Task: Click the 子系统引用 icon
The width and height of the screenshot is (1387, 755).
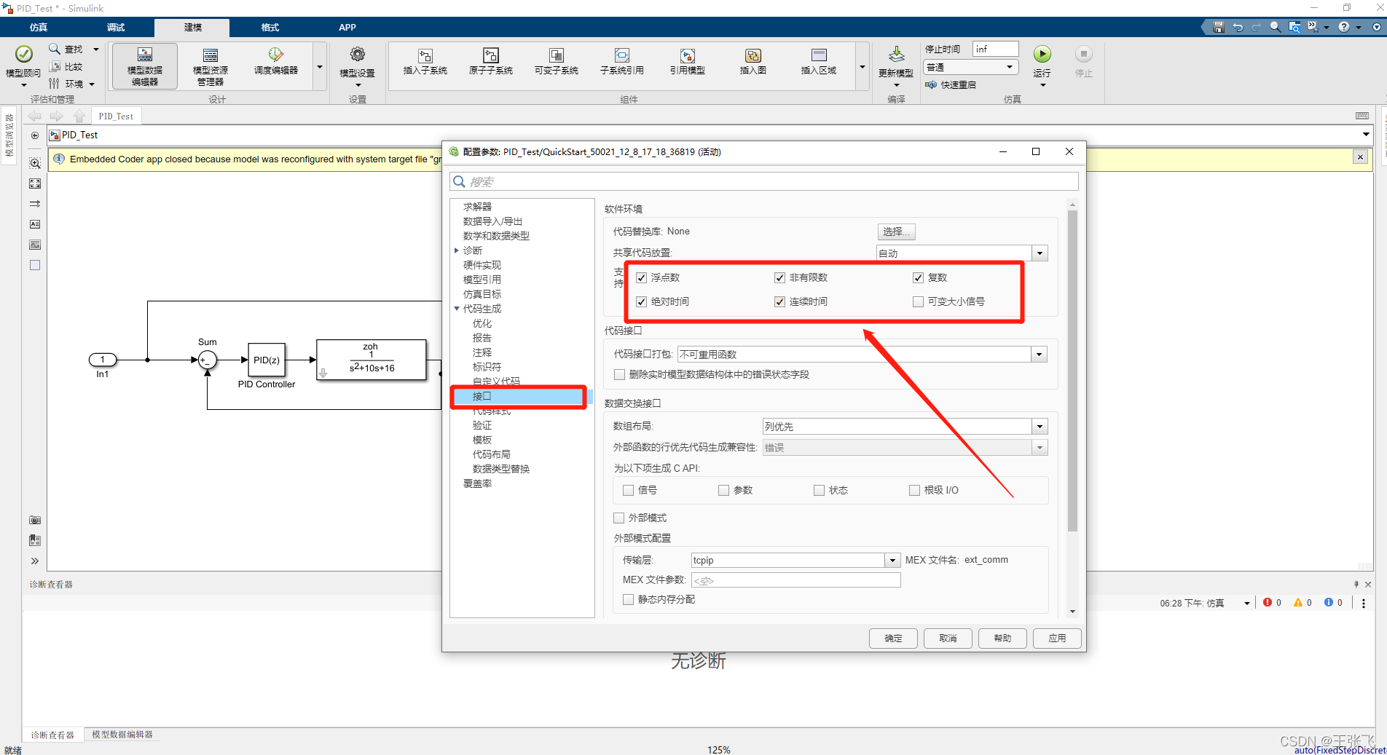Action: [622, 55]
